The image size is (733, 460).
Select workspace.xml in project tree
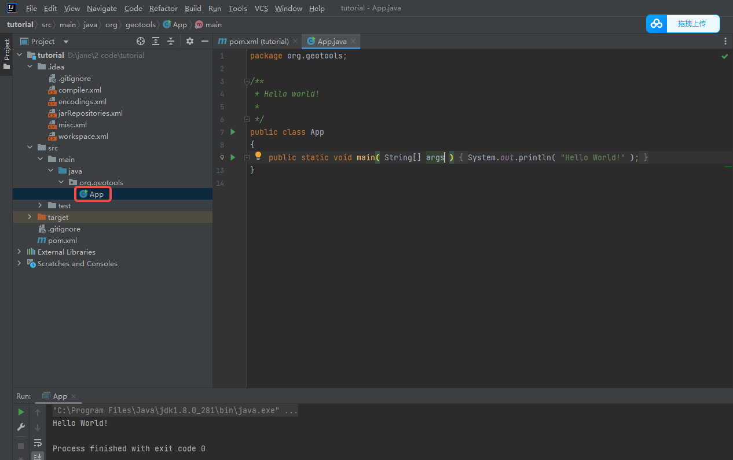(83, 136)
